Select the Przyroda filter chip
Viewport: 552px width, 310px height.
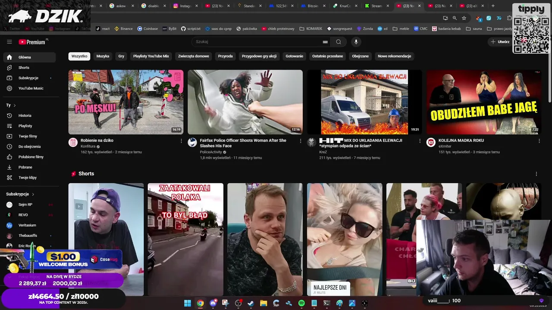pyautogui.click(x=226, y=56)
